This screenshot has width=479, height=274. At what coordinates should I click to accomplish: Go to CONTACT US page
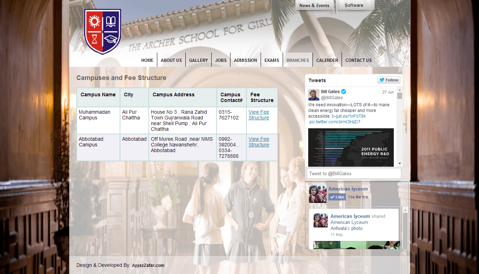pos(359,60)
